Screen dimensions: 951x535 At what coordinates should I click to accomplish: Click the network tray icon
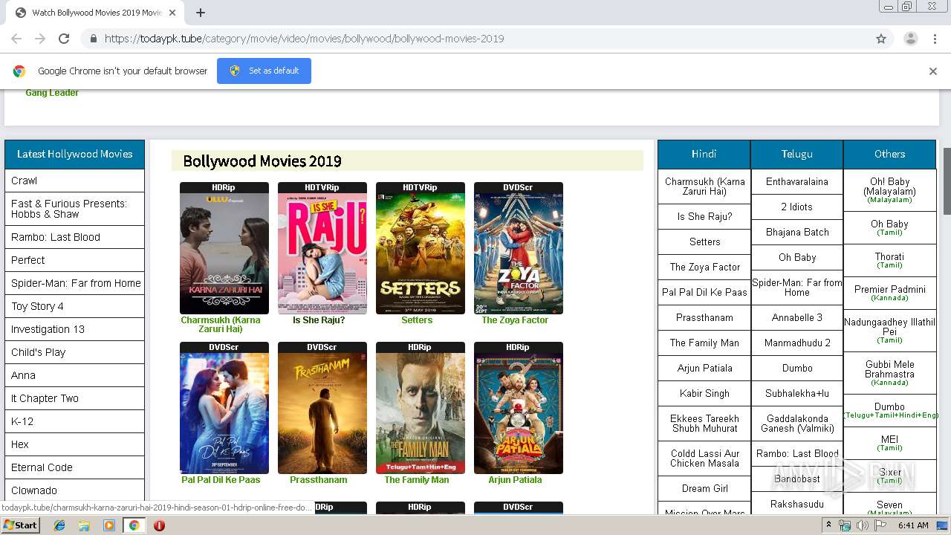click(x=845, y=525)
